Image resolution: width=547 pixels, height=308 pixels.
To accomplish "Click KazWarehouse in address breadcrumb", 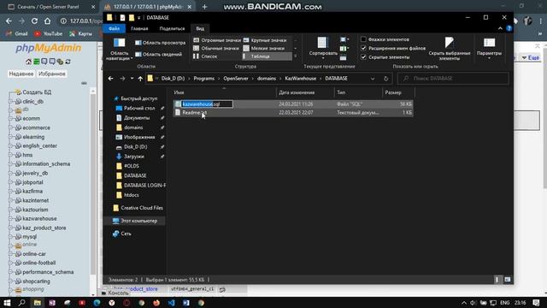I will pos(300,79).
